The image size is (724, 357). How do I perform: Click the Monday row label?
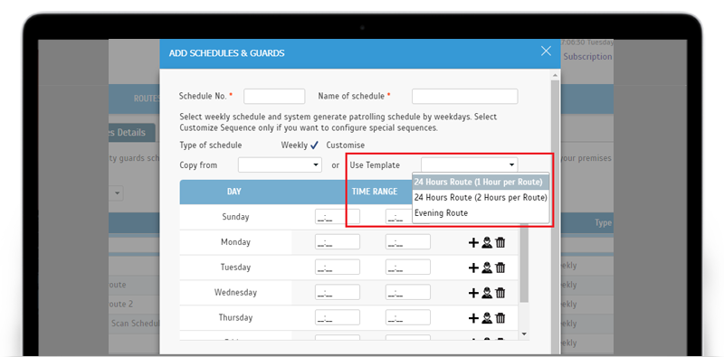coord(235,242)
